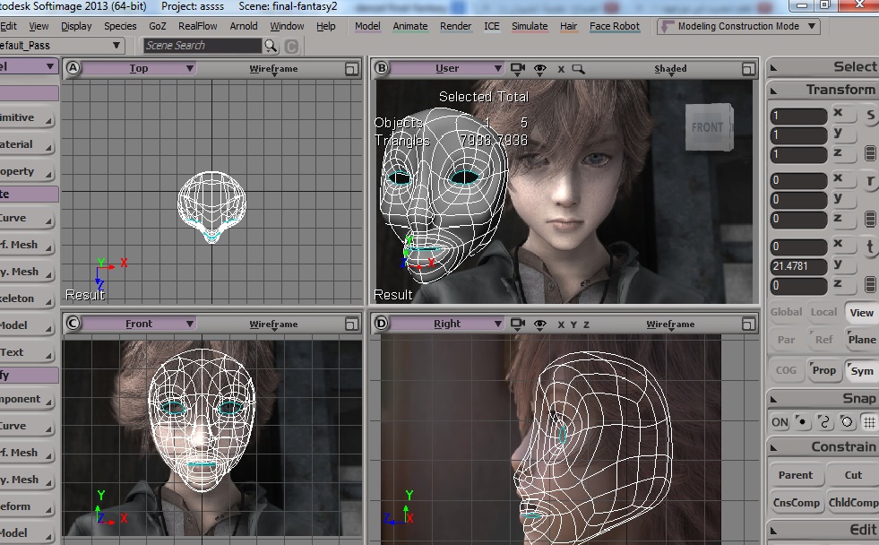Click the Parent constraint button
This screenshot has width=879, height=545.
tap(796, 475)
